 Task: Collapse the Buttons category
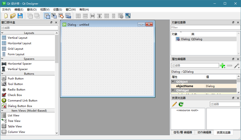click(x=2, y=74)
